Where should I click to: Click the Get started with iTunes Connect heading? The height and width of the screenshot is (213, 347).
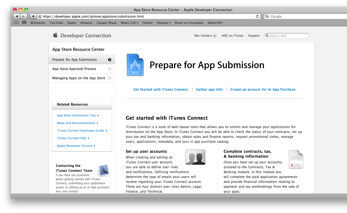(x=167, y=118)
